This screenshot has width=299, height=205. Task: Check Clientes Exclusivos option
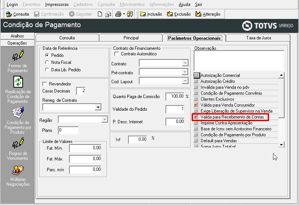click(196, 99)
